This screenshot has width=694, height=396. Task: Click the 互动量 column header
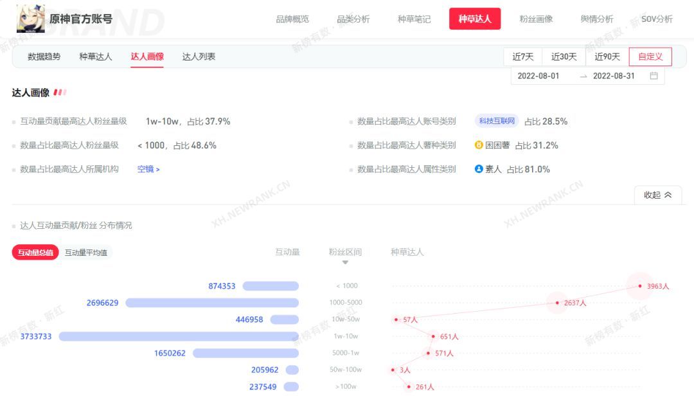click(287, 252)
